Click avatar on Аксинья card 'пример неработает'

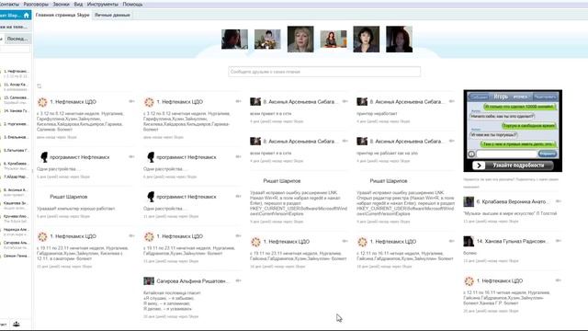click(x=362, y=102)
